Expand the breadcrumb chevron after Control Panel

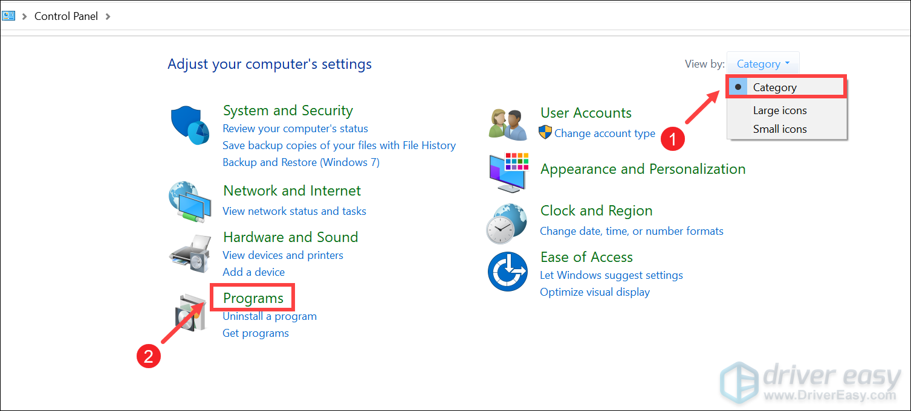(x=108, y=16)
